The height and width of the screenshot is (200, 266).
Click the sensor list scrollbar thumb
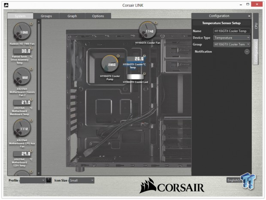coord(39,67)
